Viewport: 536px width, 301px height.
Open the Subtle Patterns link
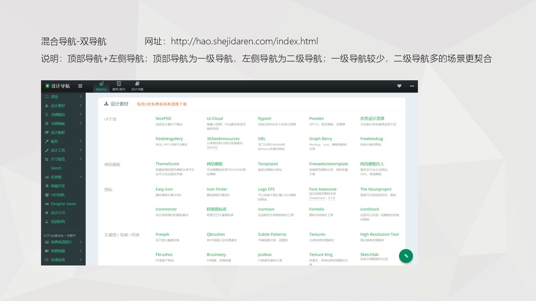pyautogui.click(x=272, y=235)
